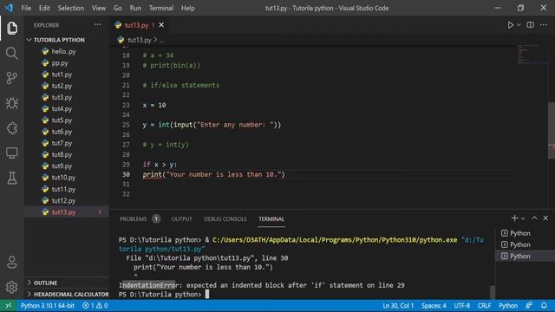Screen dimensions: 555x312
Task: Open the Manage gear icon
Action: pos(11,287)
